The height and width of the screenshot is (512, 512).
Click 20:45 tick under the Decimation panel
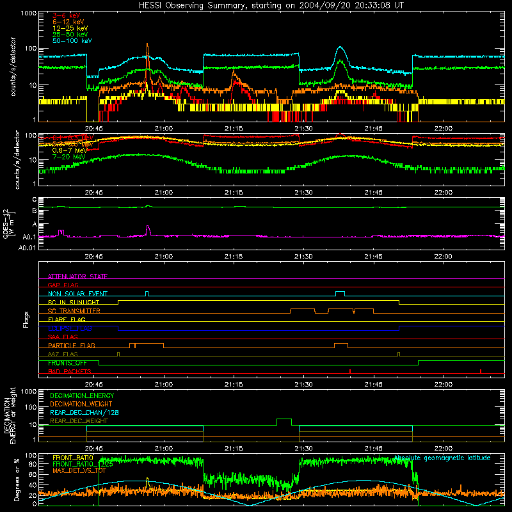(x=93, y=449)
